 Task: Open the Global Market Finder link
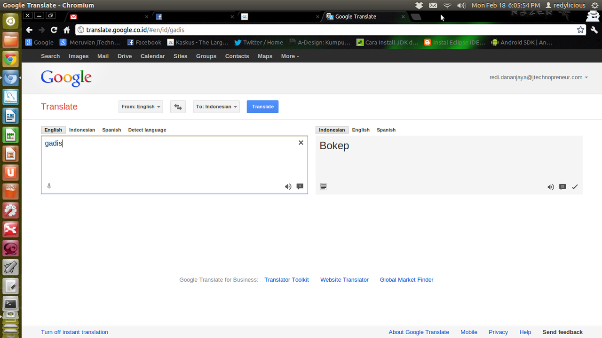(406, 280)
